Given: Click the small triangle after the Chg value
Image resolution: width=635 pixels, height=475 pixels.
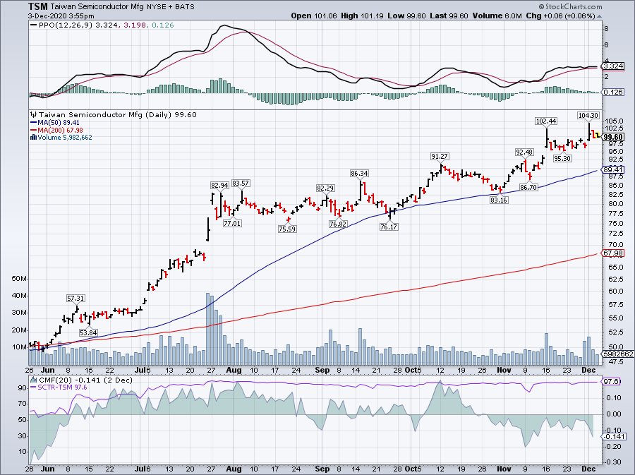Looking at the screenshot, I should coord(599,17).
